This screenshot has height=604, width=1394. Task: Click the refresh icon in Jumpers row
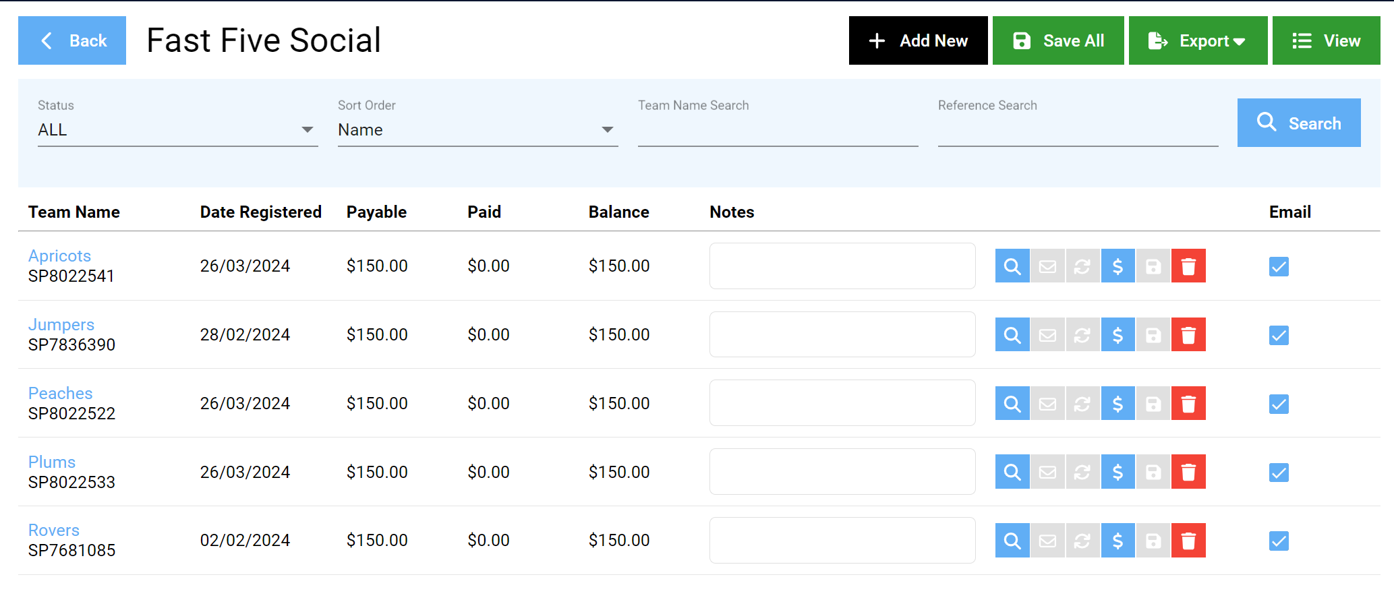click(1082, 335)
